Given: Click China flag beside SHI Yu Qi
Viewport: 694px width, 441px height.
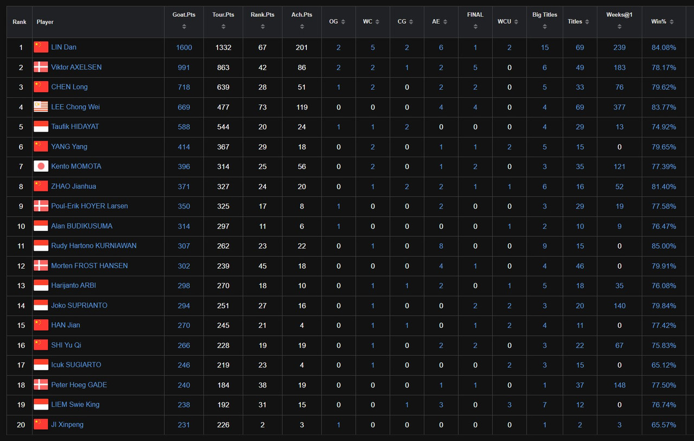Looking at the screenshot, I should (41, 345).
